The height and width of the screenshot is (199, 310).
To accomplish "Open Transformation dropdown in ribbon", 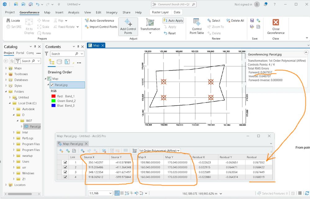I will click(150, 27).
